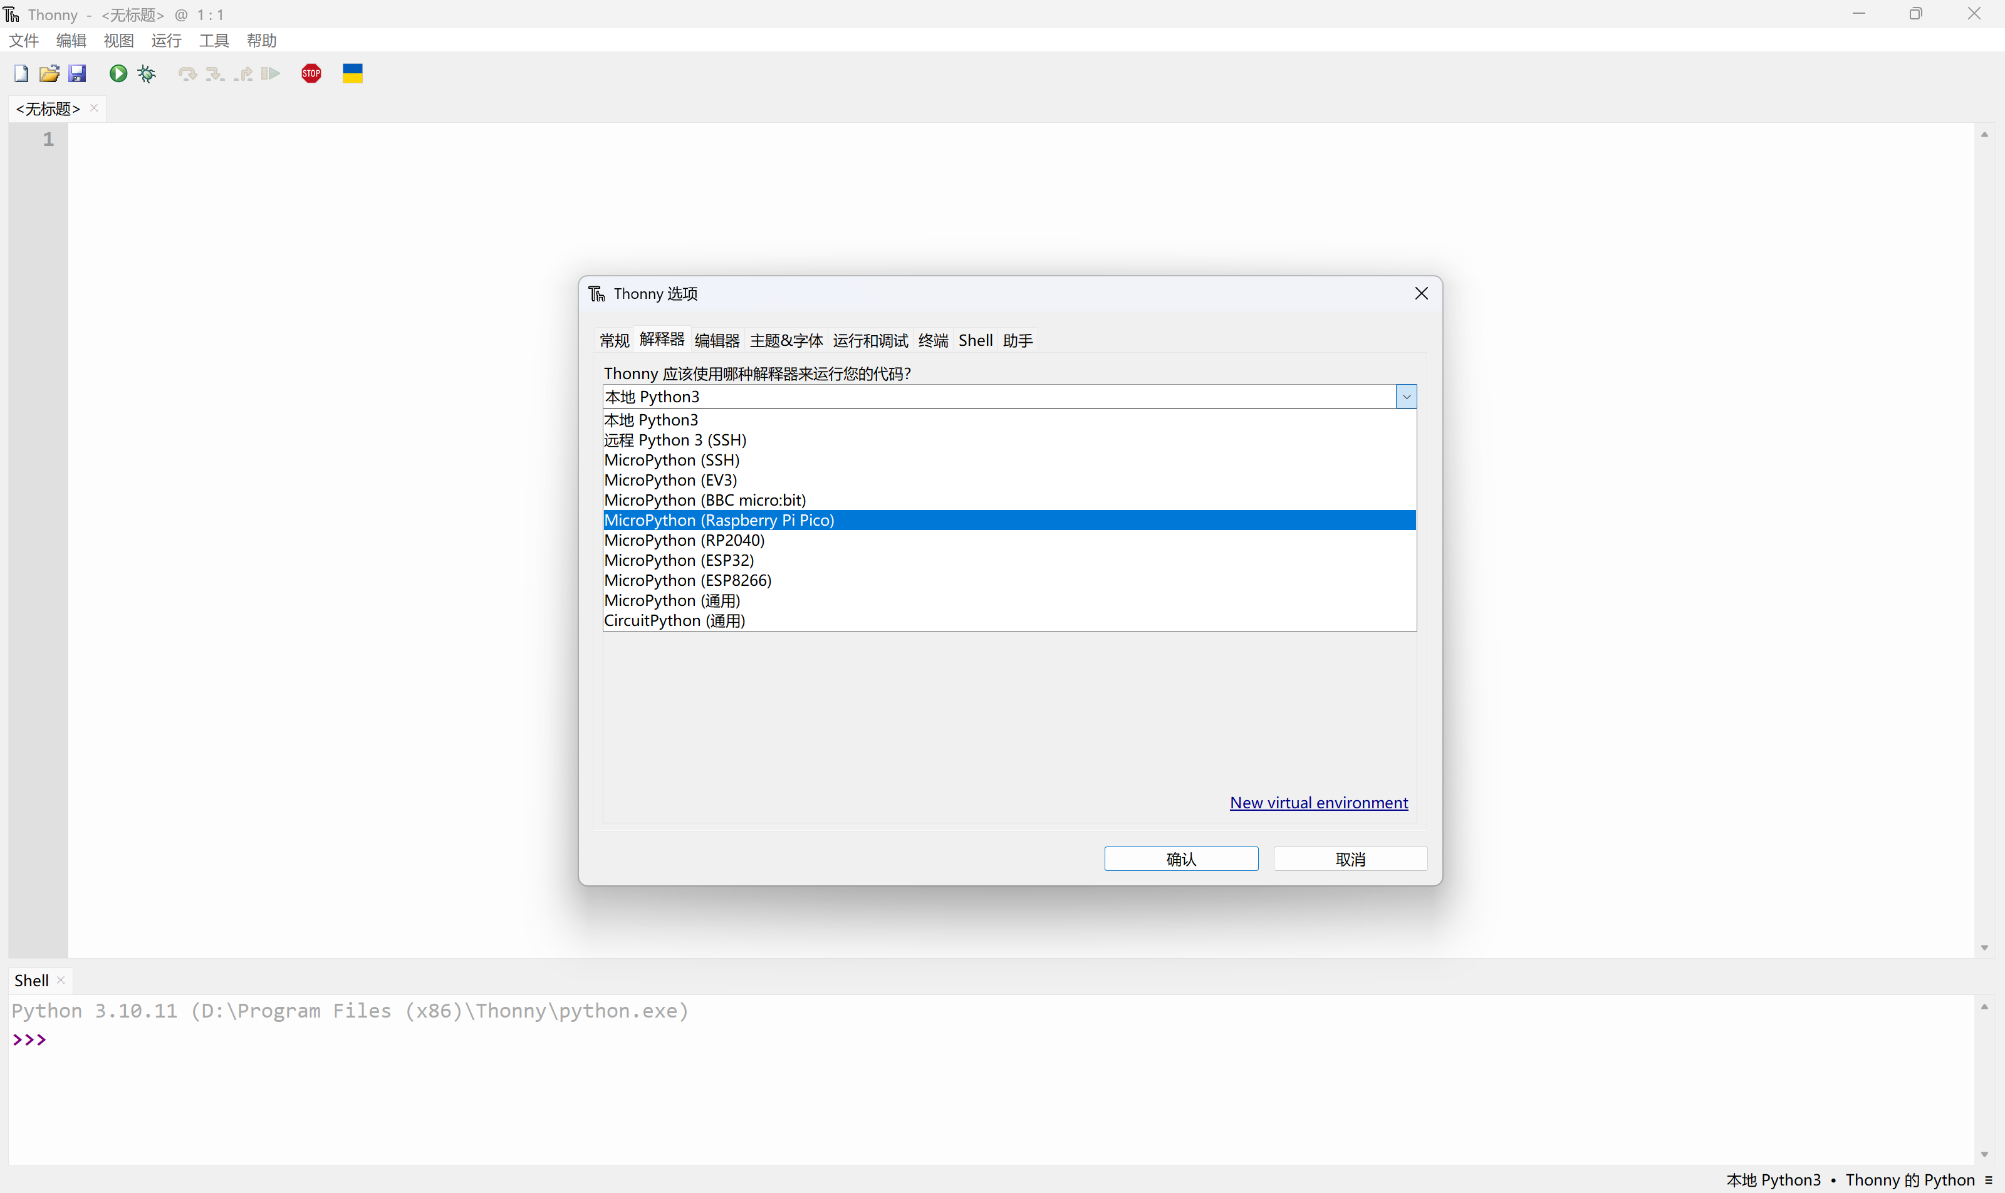Switch to the 解释器 options tab
The image size is (2005, 1193).
[x=662, y=339]
